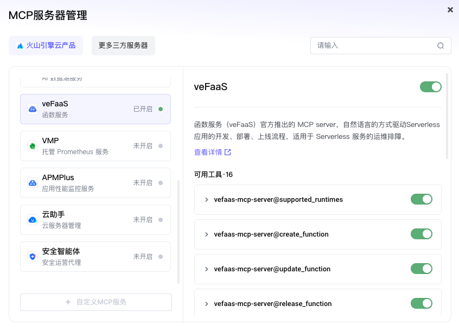Click the vefaas-mcp-server@create_function label
The width and height of the screenshot is (459, 331).
click(x=271, y=234)
